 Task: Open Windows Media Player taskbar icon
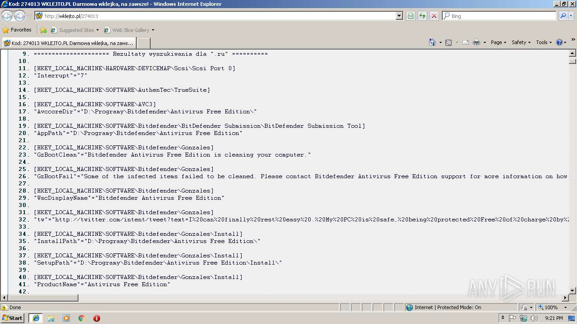pos(66,318)
